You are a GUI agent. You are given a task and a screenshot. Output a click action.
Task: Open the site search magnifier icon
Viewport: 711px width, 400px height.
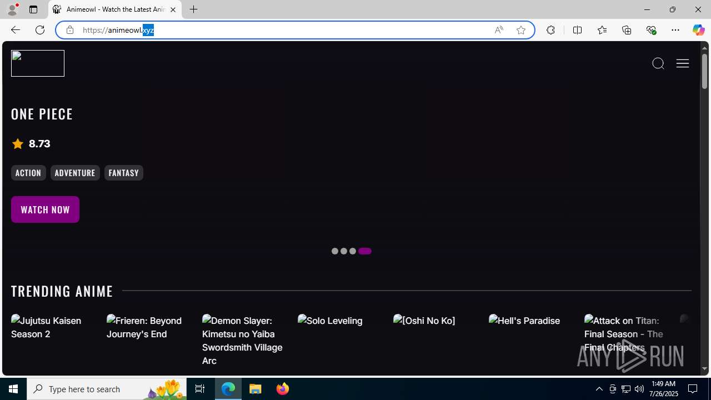click(658, 63)
